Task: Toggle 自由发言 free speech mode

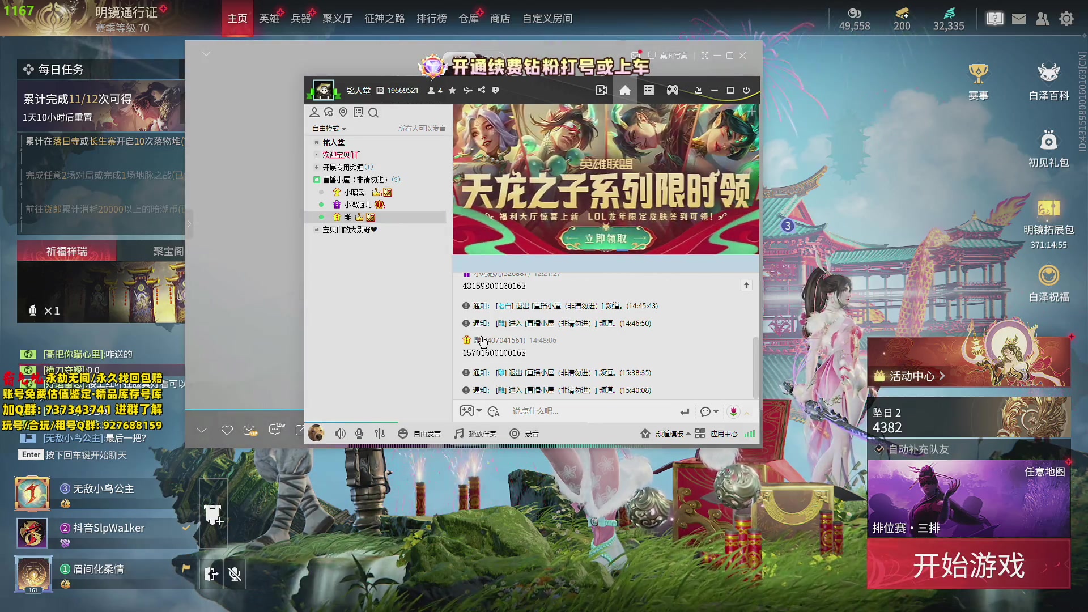Action: (419, 434)
